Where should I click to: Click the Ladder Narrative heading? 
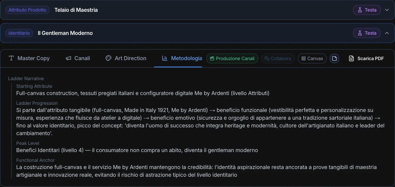26,79
